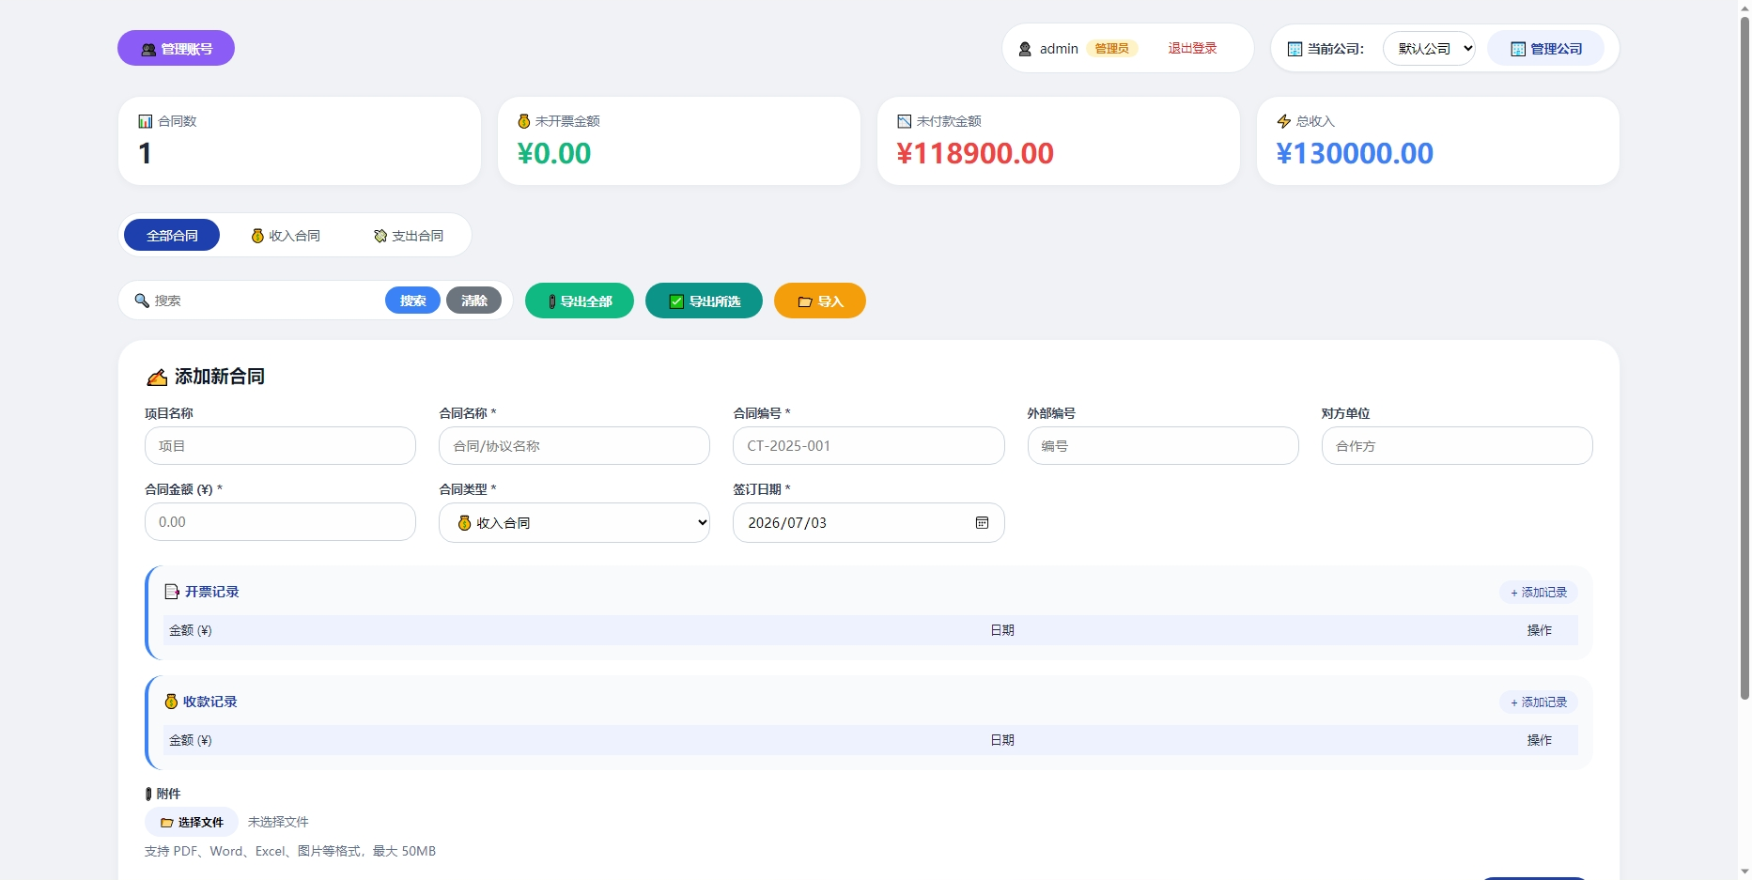Click the document icon beside 开票记录

[172, 592]
